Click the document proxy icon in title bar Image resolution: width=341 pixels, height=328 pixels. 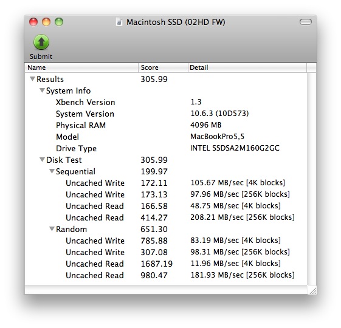click(119, 22)
